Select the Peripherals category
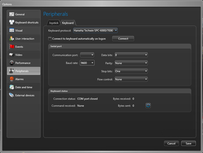This screenshot has width=203, height=153. coord(24,71)
